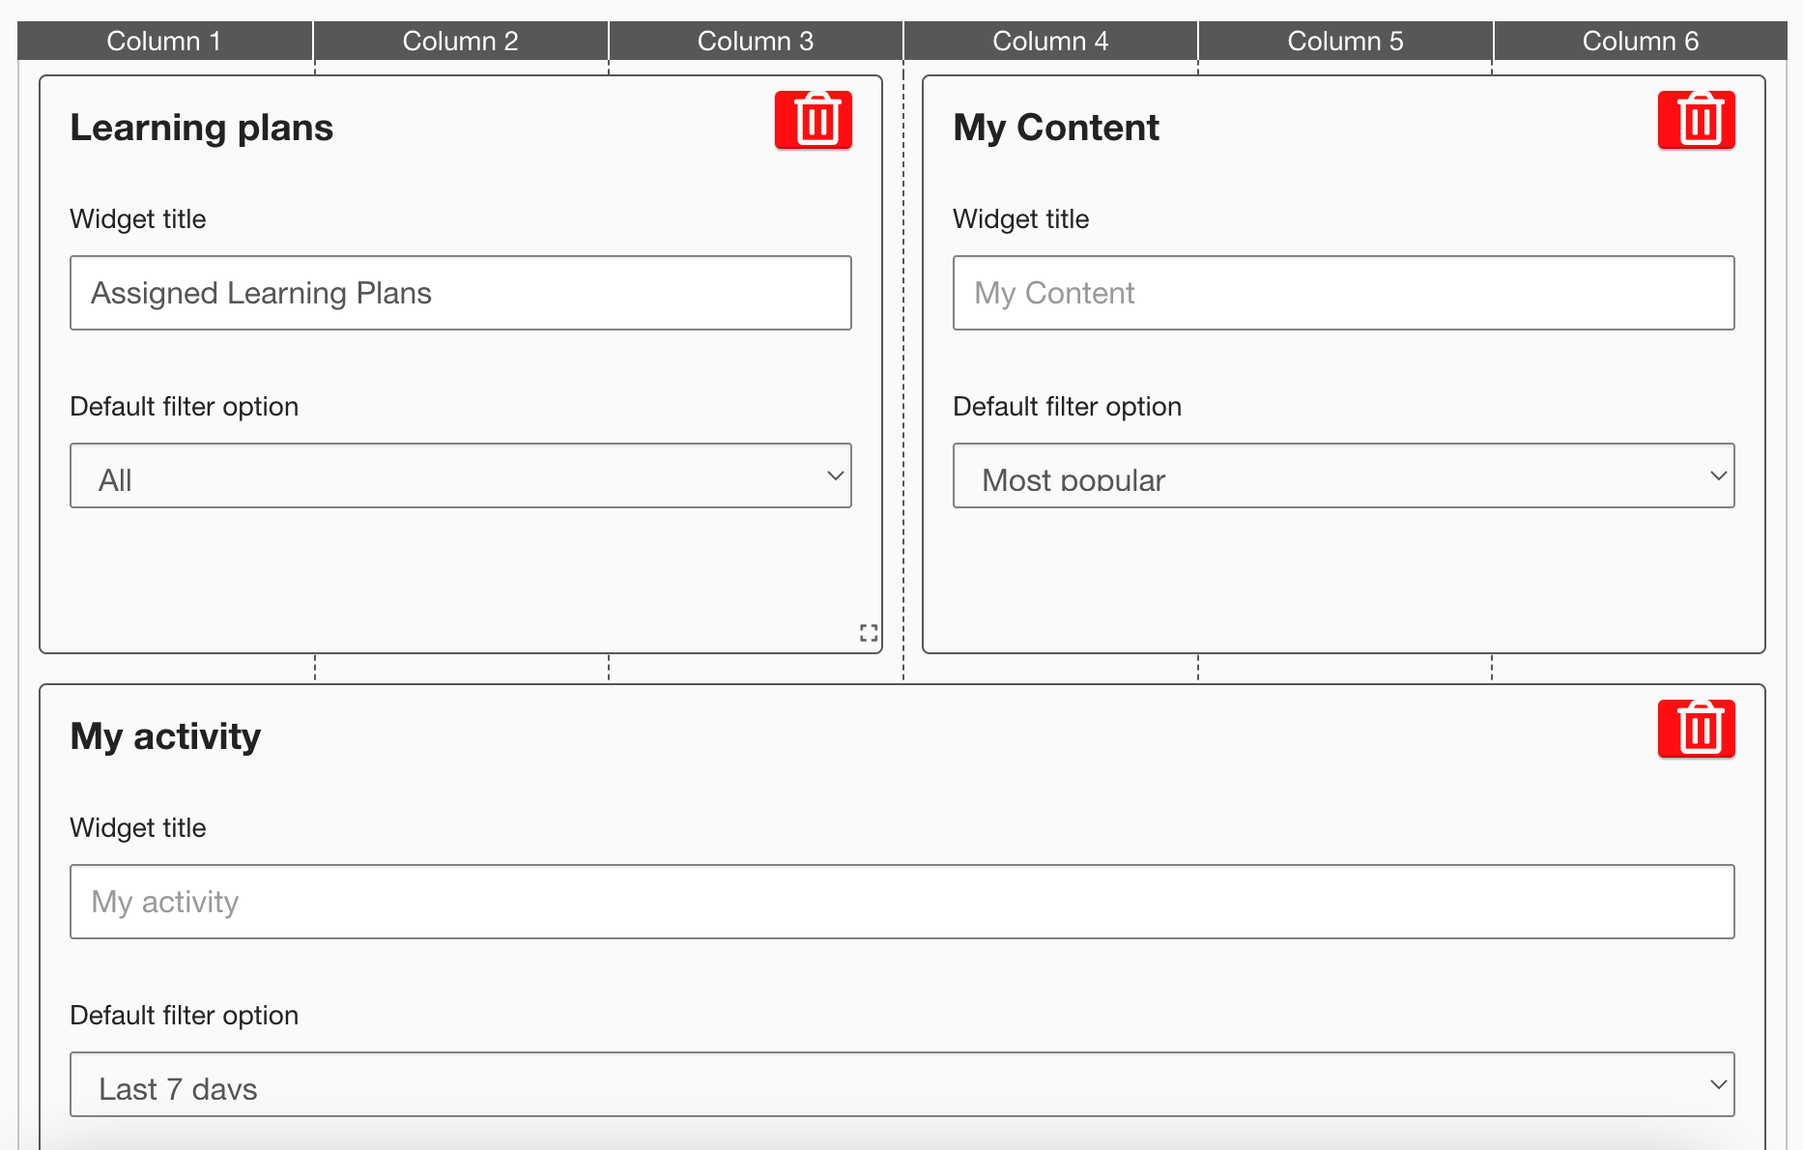Click the Assigned Learning Plans title field

(x=460, y=293)
